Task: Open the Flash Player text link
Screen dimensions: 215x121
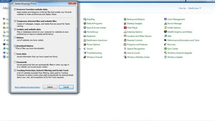Action: (132, 28)
